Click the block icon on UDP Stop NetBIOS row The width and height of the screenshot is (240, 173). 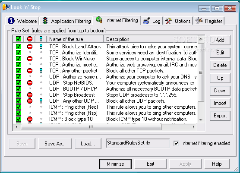(x=30, y=82)
